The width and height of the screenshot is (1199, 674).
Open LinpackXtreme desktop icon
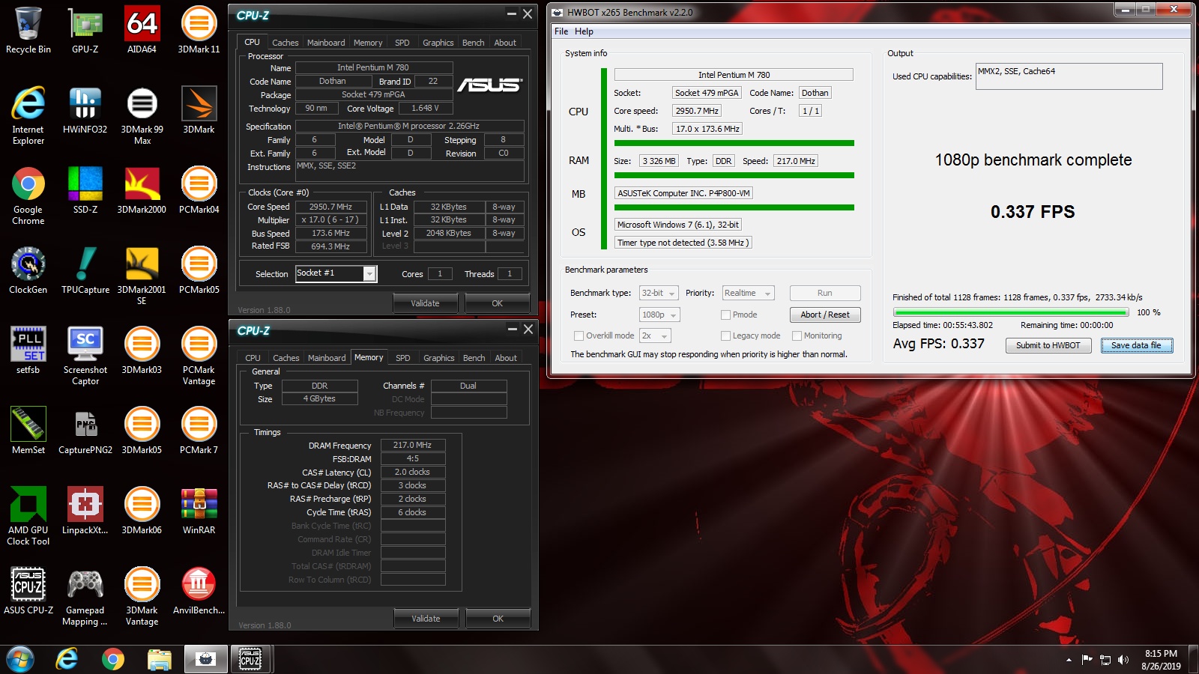85,511
